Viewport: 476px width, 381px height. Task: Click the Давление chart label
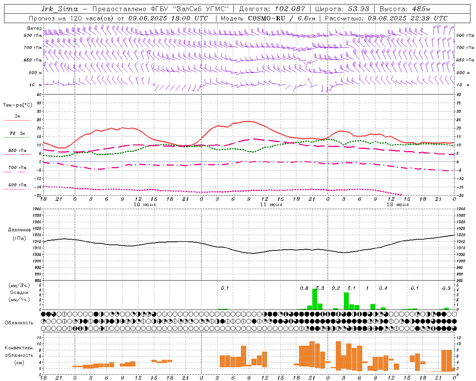[19, 230]
